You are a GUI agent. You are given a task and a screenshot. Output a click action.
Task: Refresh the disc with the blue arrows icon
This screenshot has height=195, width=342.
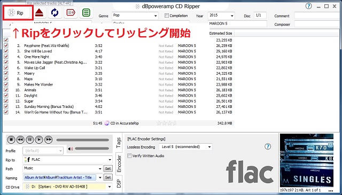[55, 13]
